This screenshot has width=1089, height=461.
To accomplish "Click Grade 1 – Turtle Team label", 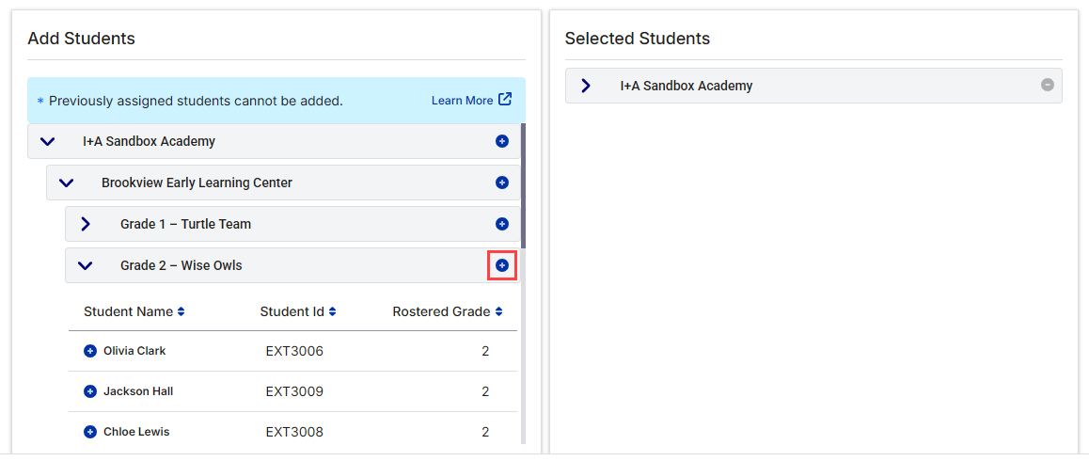I will 185,224.
